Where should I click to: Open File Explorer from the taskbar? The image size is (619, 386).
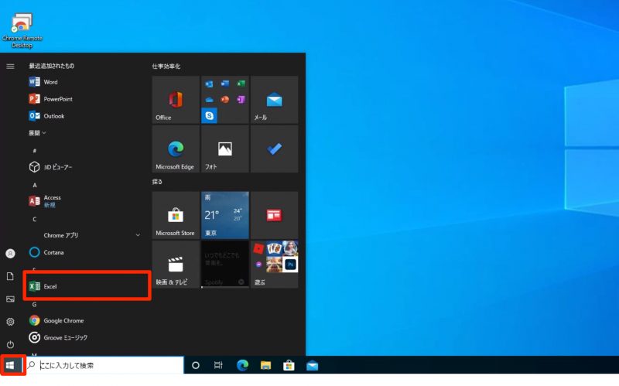[x=265, y=365]
